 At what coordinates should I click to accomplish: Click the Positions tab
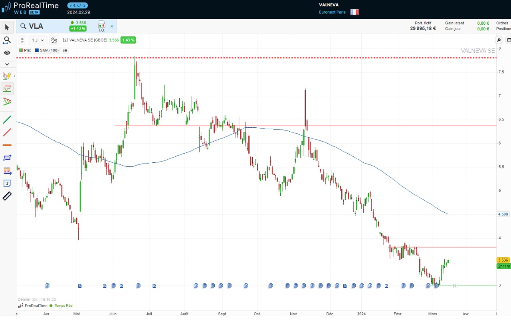click(x=504, y=29)
